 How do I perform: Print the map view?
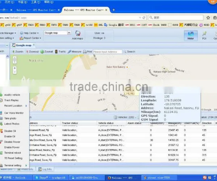88,52
